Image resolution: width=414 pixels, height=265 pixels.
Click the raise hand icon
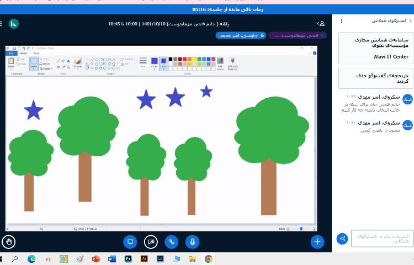[8, 241]
